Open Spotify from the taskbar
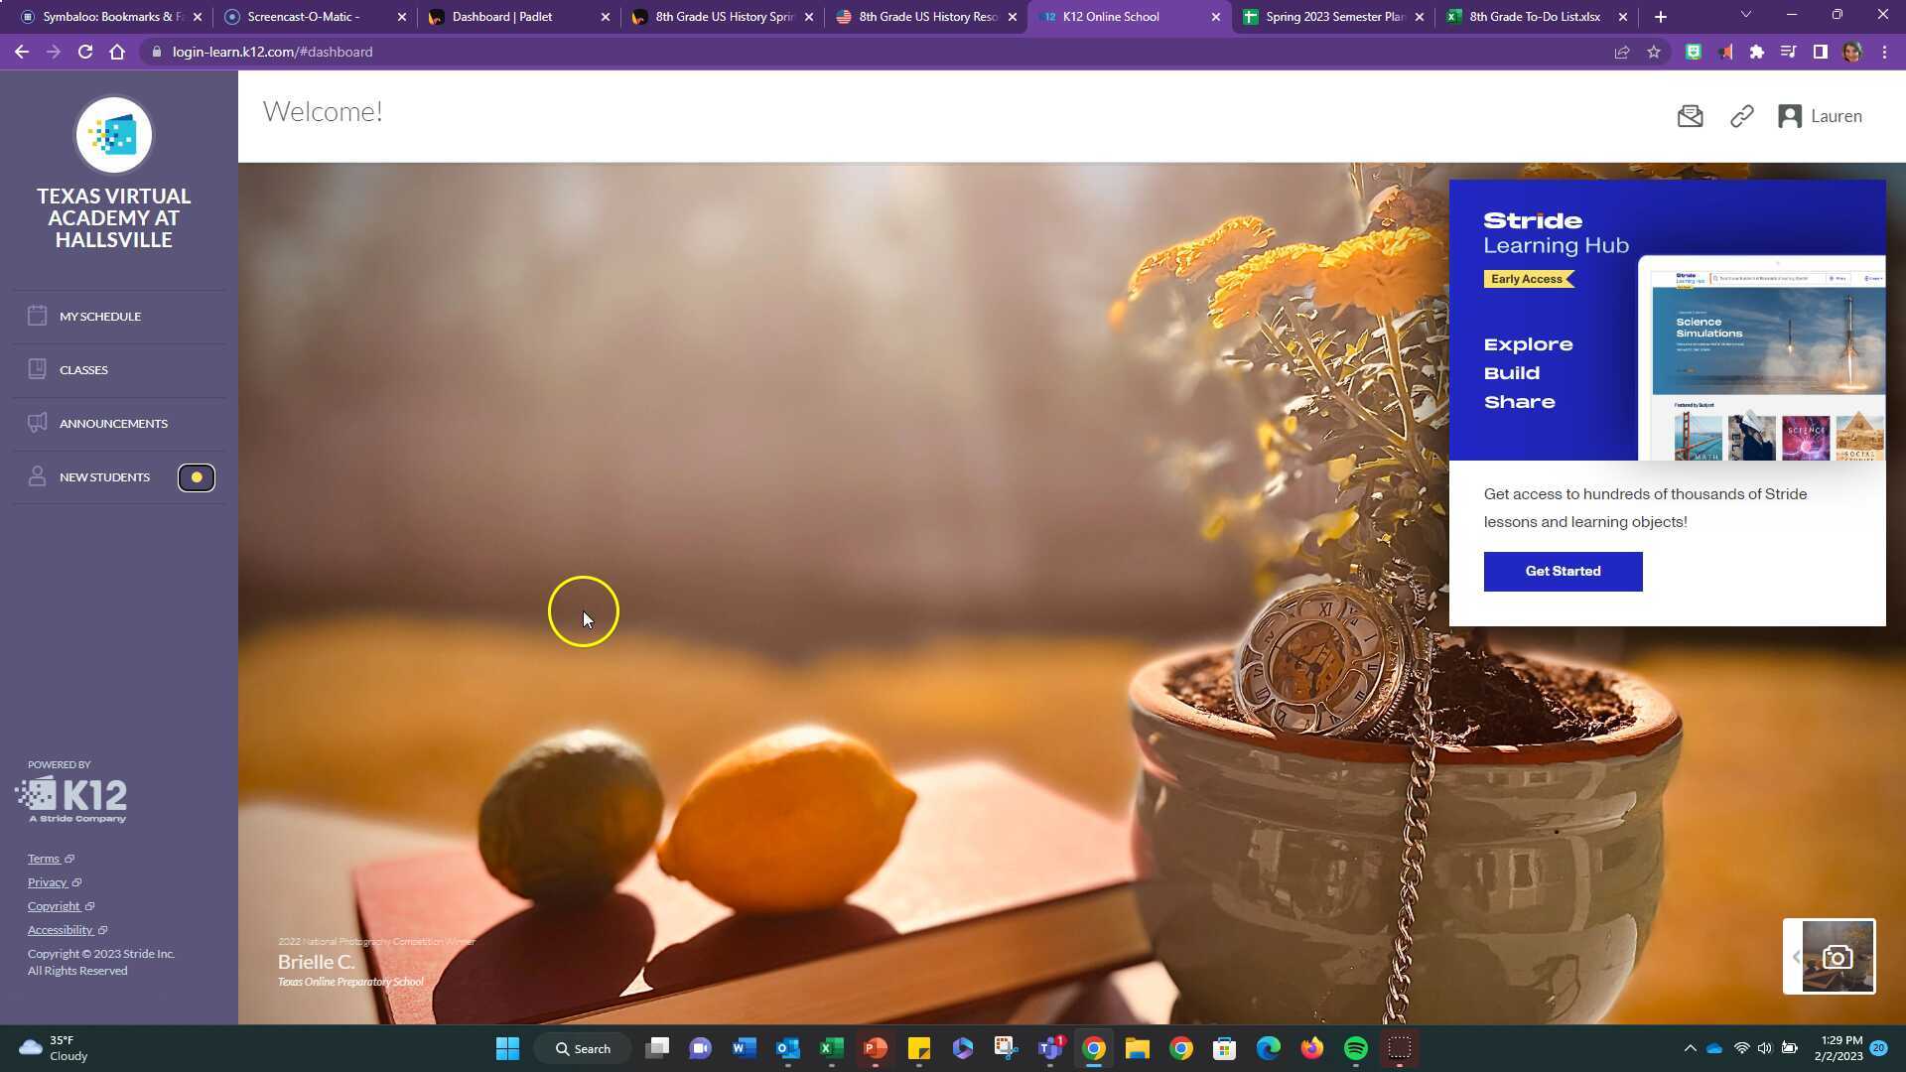Image resolution: width=1906 pixels, height=1072 pixels. [1355, 1048]
